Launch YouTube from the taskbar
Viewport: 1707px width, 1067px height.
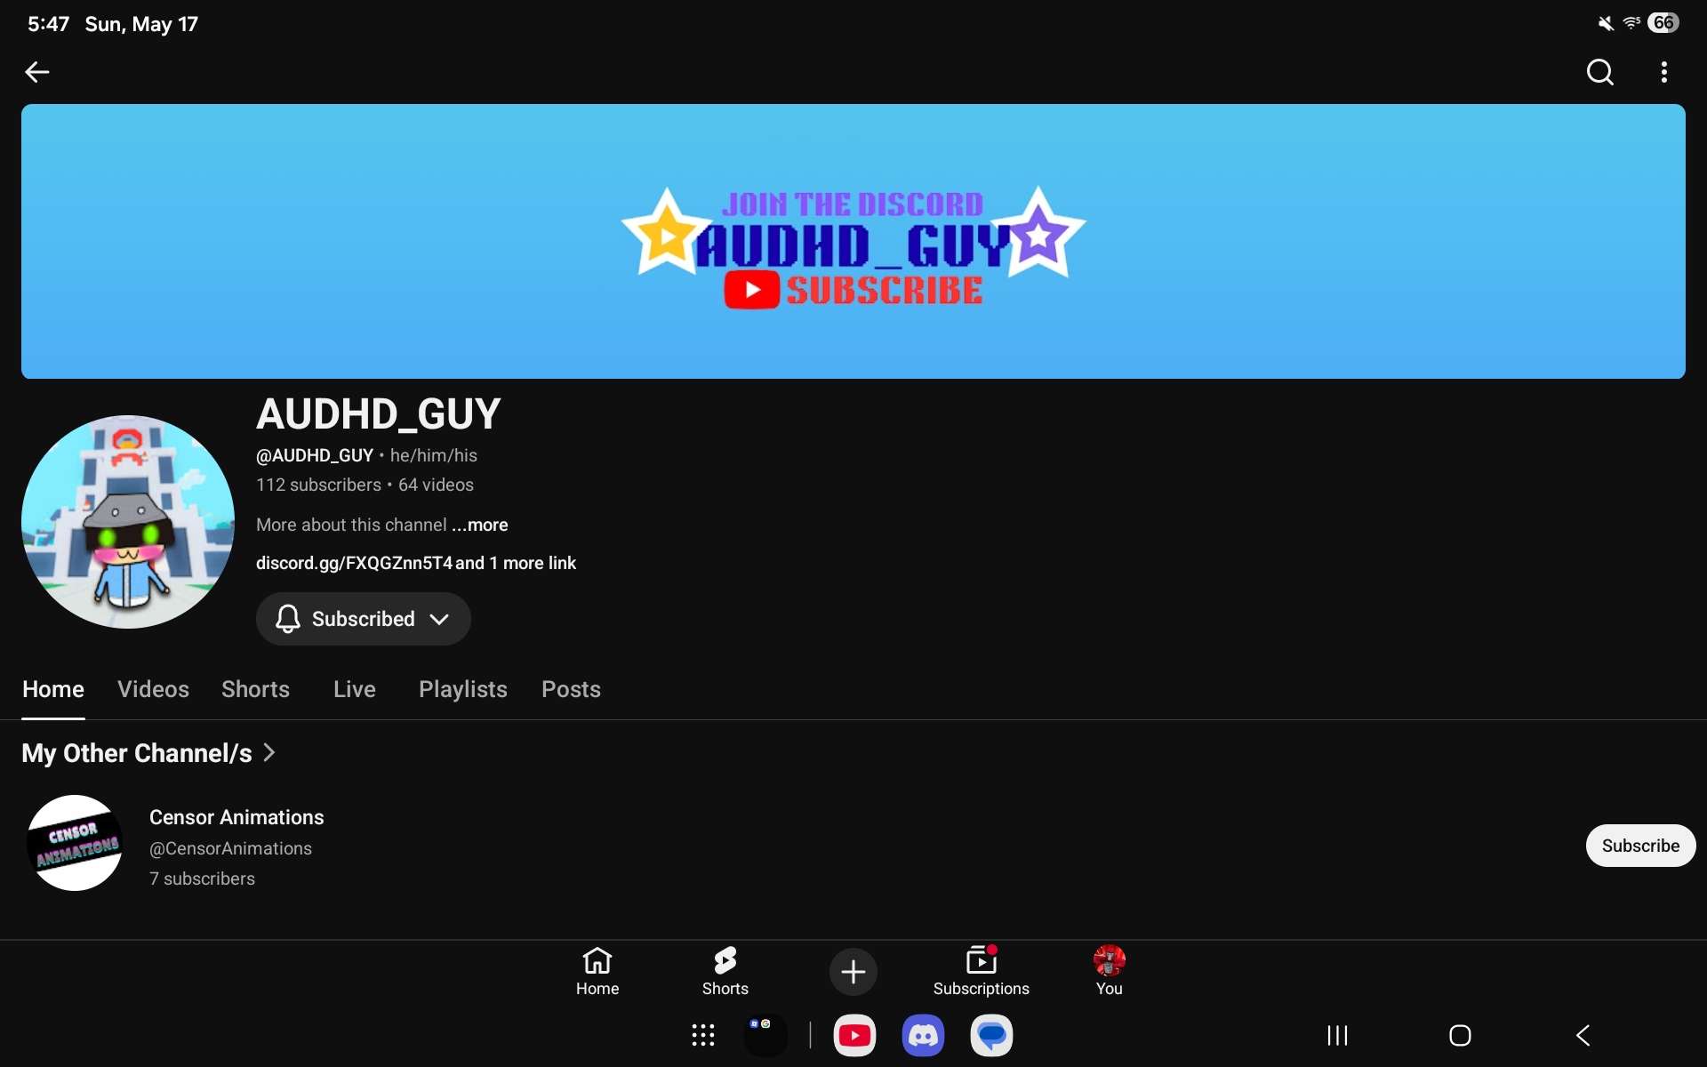point(854,1035)
